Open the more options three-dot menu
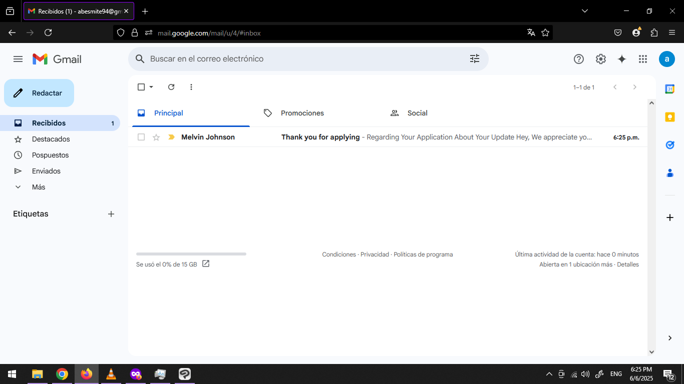This screenshot has height=384, width=684. coord(191,87)
